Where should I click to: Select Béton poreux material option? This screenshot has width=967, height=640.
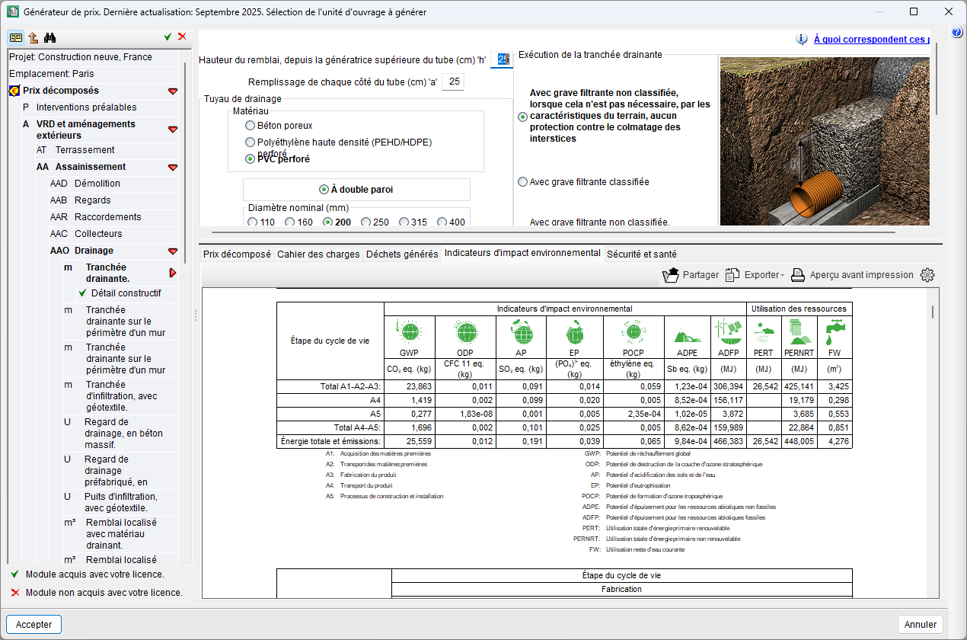coord(250,126)
